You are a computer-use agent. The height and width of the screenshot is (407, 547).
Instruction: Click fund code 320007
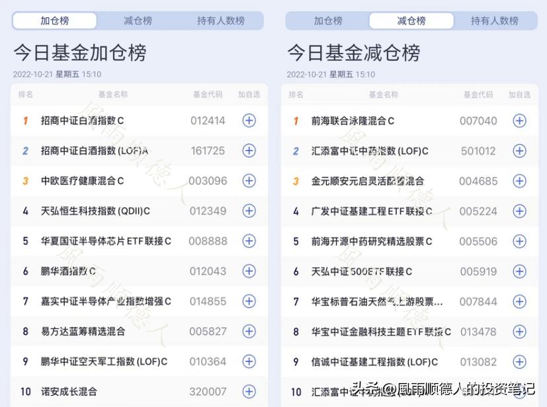point(208,391)
